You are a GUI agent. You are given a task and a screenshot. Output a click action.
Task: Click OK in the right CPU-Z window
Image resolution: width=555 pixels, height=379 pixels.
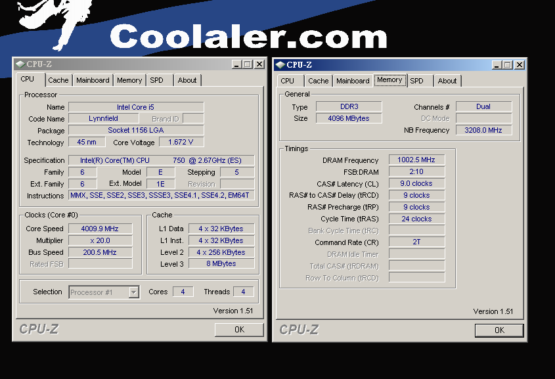[x=499, y=330]
